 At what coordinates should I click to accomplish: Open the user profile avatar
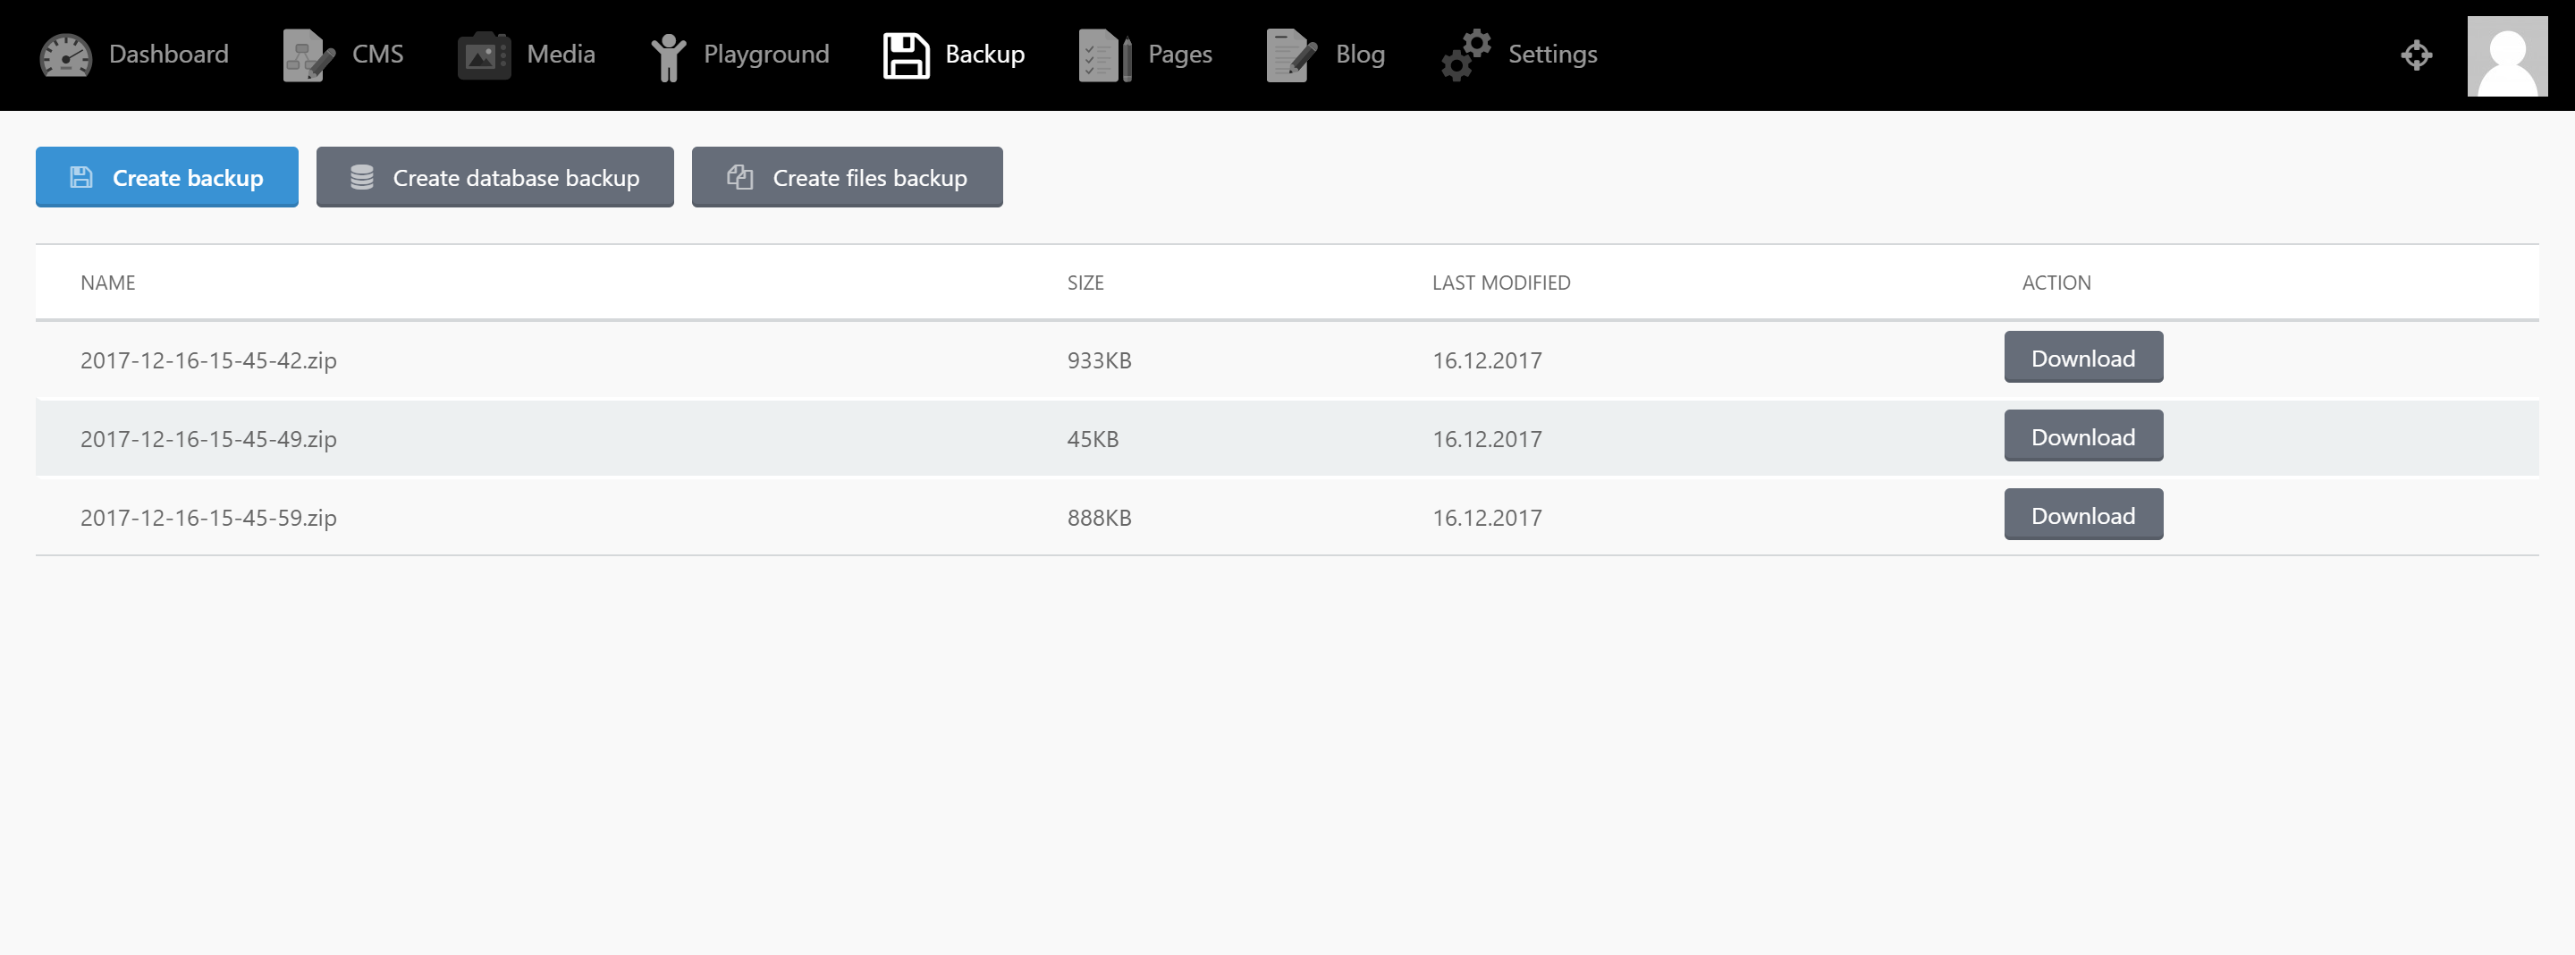[2506, 56]
